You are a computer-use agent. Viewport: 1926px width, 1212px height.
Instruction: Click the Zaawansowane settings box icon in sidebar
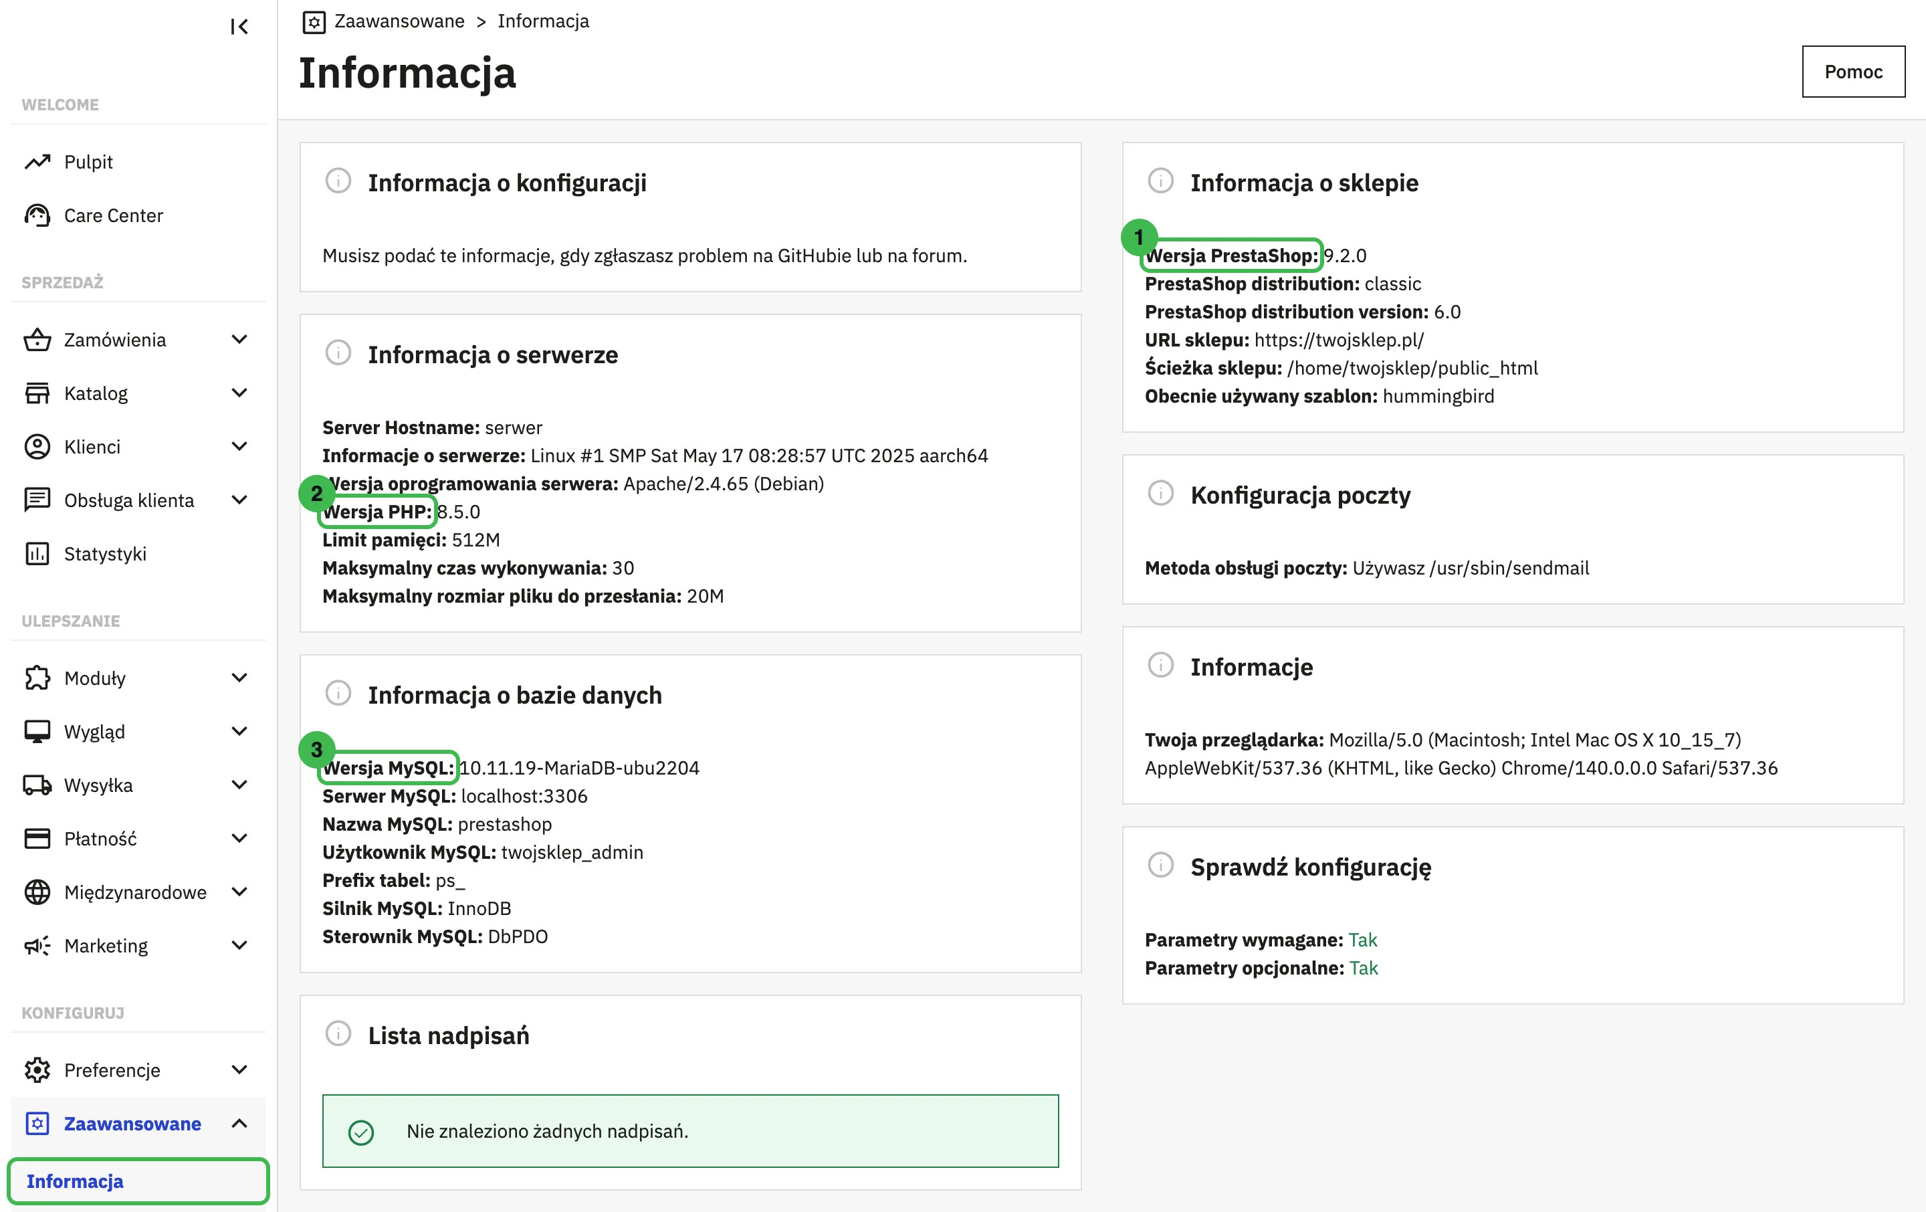tap(37, 1123)
